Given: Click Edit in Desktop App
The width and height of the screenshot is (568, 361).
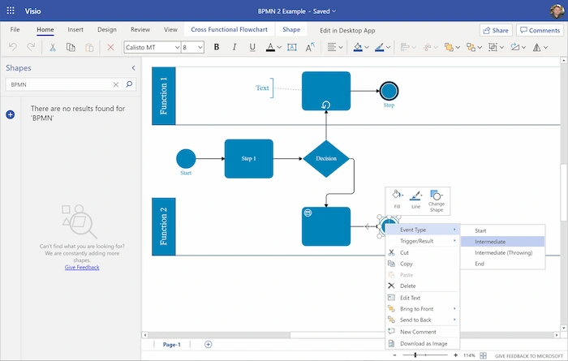Looking at the screenshot, I should point(347,30).
